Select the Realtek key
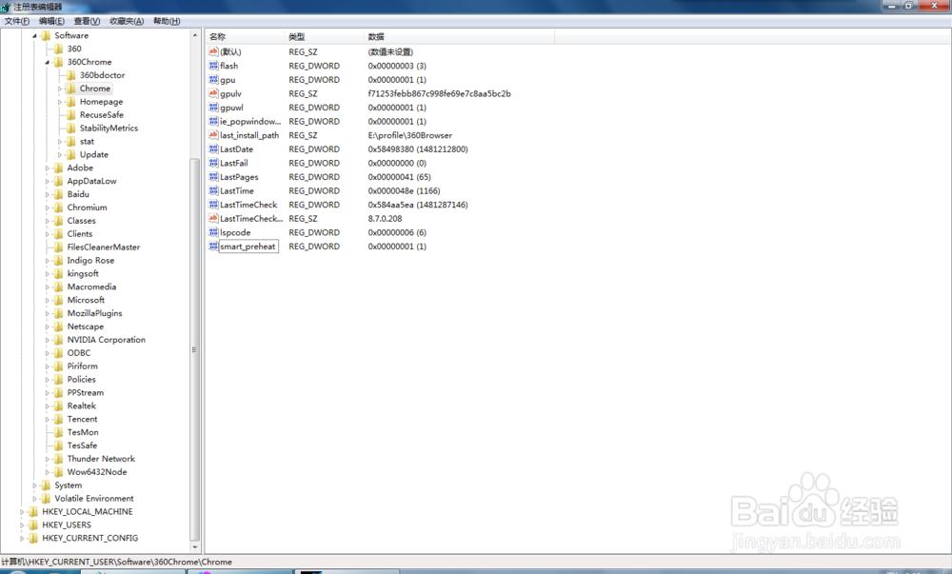Screen dimensions: 952x574 [81, 406]
